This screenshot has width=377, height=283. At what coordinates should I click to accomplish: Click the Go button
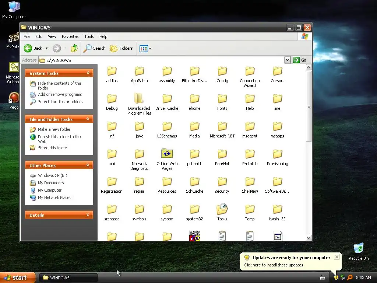pos(300,60)
